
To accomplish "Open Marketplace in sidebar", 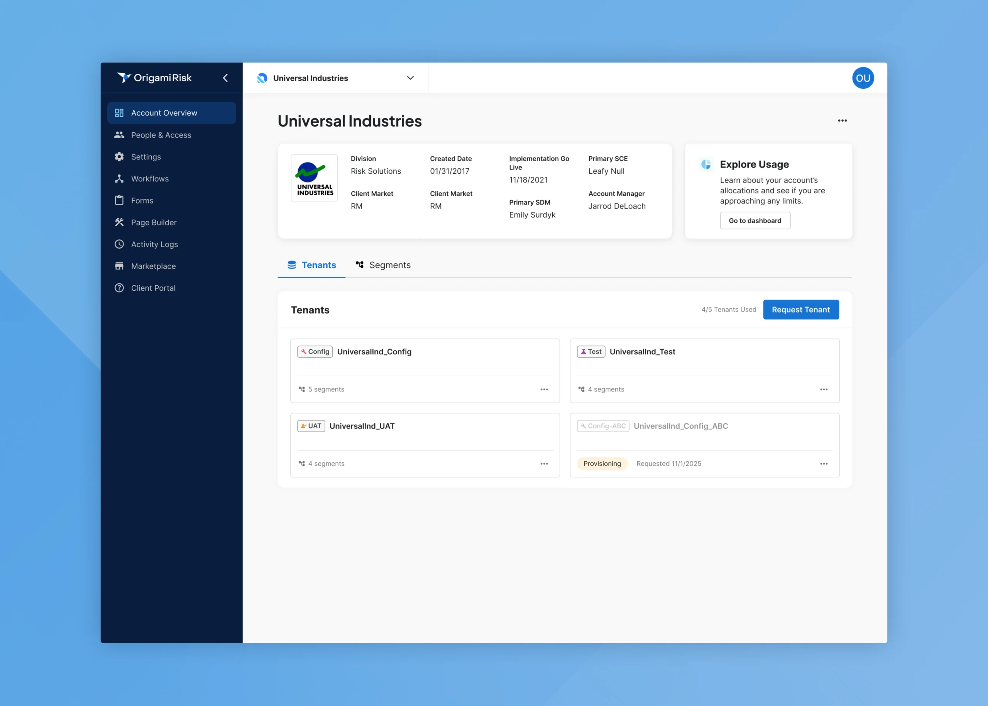I will (171, 266).
